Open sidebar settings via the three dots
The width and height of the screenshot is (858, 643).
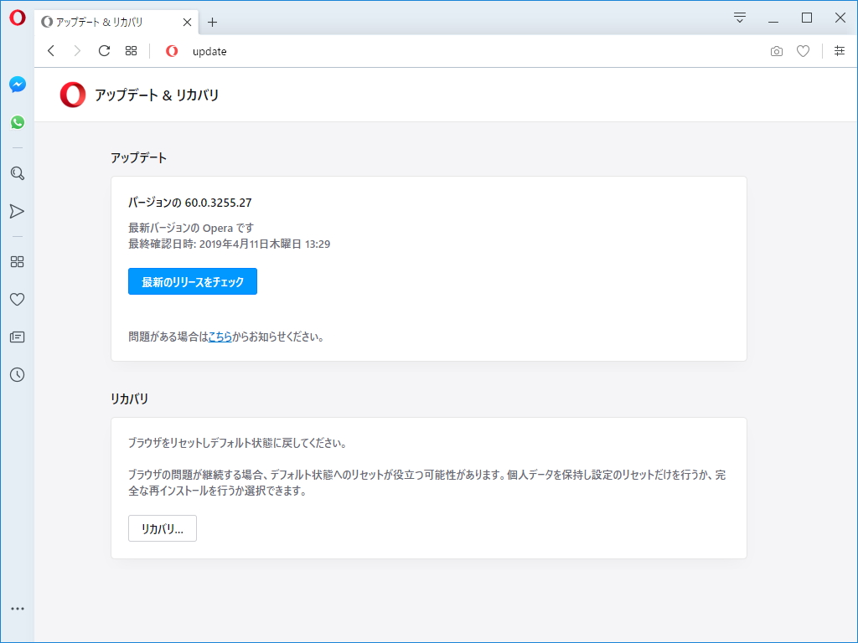pos(17,608)
